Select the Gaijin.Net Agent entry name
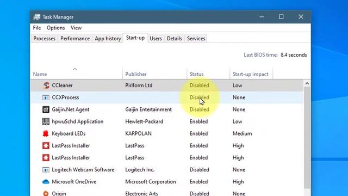Image resolution: width=348 pixels, height=196 pixels. [x=70, y=109]
